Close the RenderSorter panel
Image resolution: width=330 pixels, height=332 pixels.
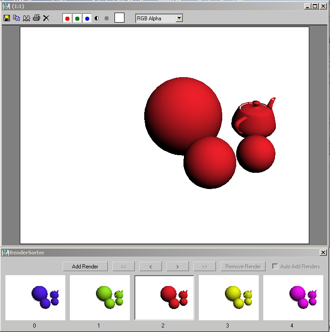point(323,253)
